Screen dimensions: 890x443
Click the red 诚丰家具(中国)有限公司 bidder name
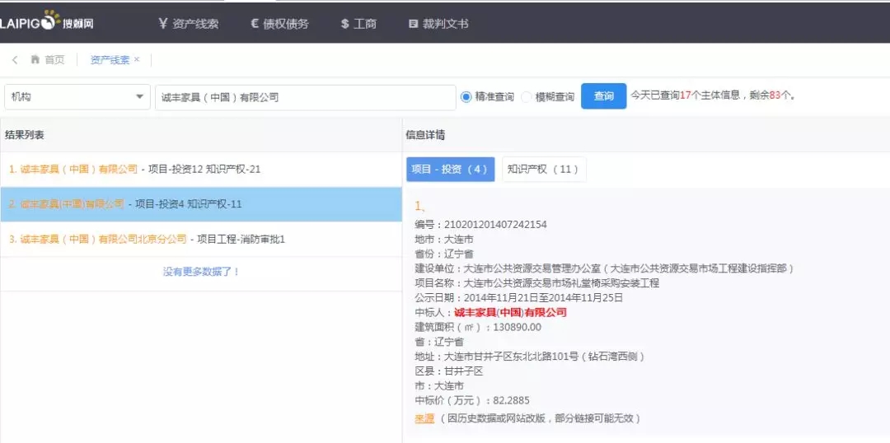click(x=511, y=312)
